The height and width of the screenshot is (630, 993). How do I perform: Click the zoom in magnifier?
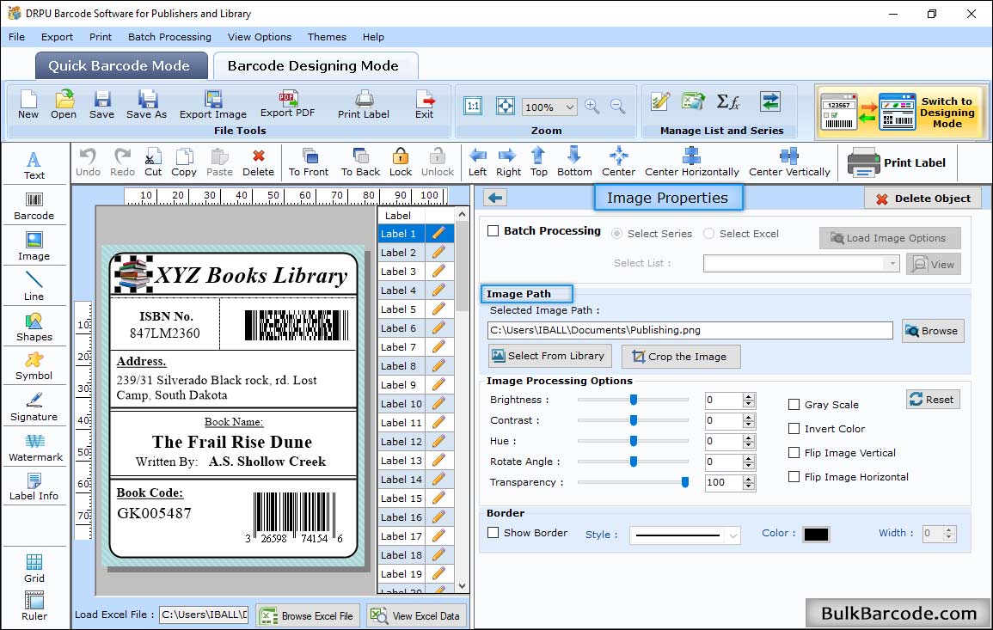pos(592,107)
